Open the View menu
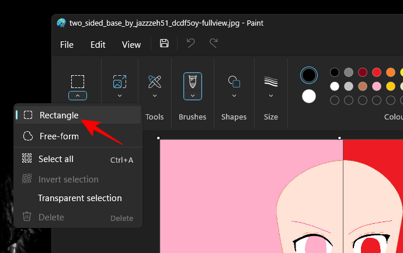This screenshot has height=253, width=403. click(131, 44)
